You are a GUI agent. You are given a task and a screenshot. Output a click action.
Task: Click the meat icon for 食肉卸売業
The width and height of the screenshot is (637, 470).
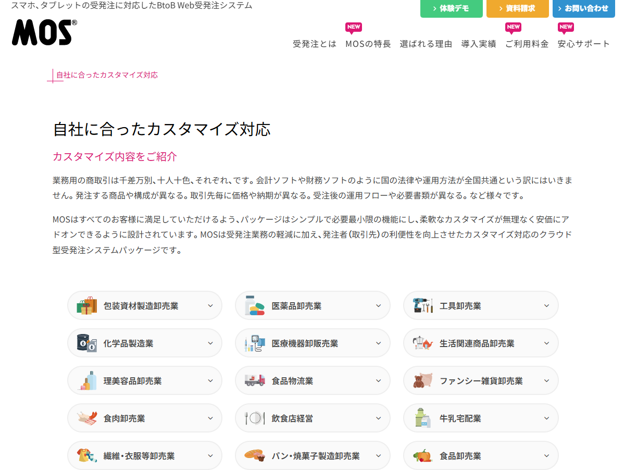point(87,418)
